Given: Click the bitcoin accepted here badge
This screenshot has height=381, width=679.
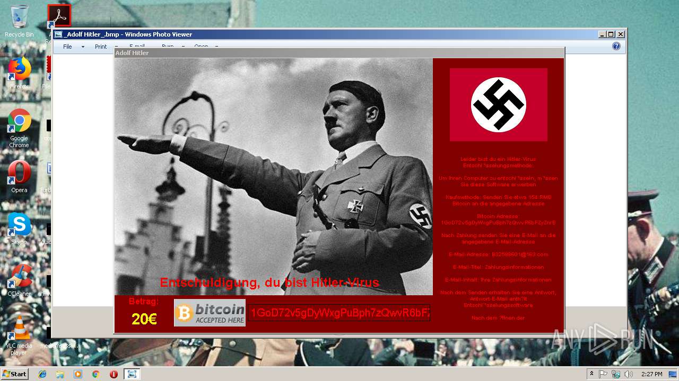Looking at the screenshot, I should (210, 313).
